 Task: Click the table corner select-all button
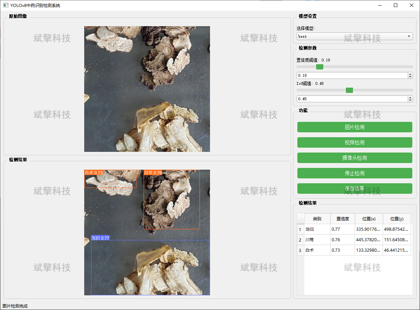(300, 219)
